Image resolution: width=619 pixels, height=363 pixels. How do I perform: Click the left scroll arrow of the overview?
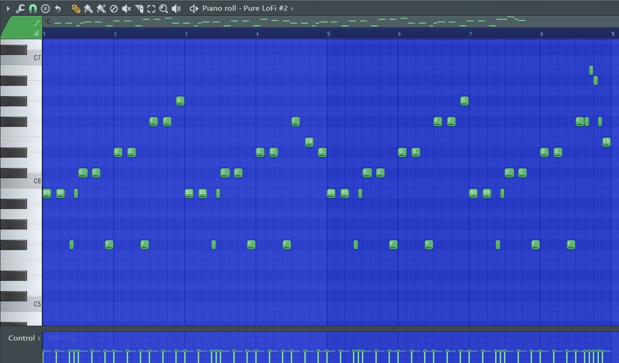pyautogui.click(x=48, y=21)
